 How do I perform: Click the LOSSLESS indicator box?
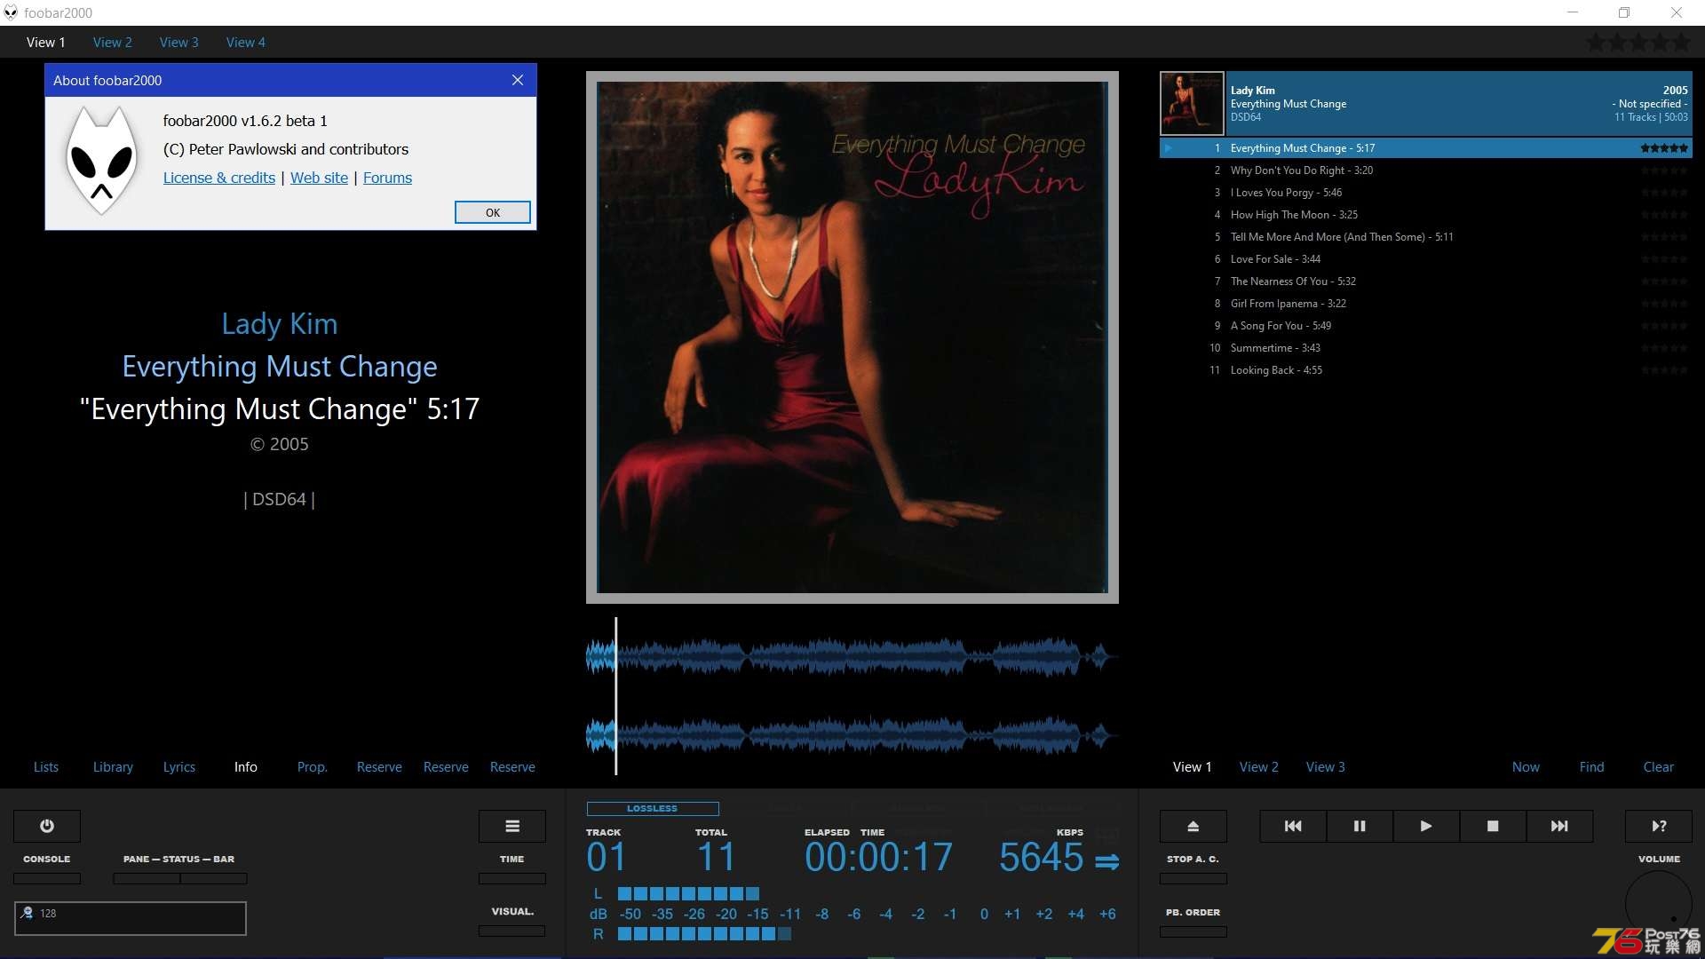coord(653,809)
